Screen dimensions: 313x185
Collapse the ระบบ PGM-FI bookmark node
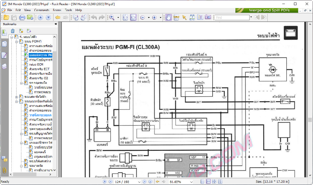(17, 42)
